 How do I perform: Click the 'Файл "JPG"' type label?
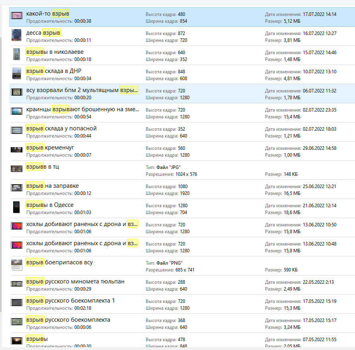(x=168, y=167)
